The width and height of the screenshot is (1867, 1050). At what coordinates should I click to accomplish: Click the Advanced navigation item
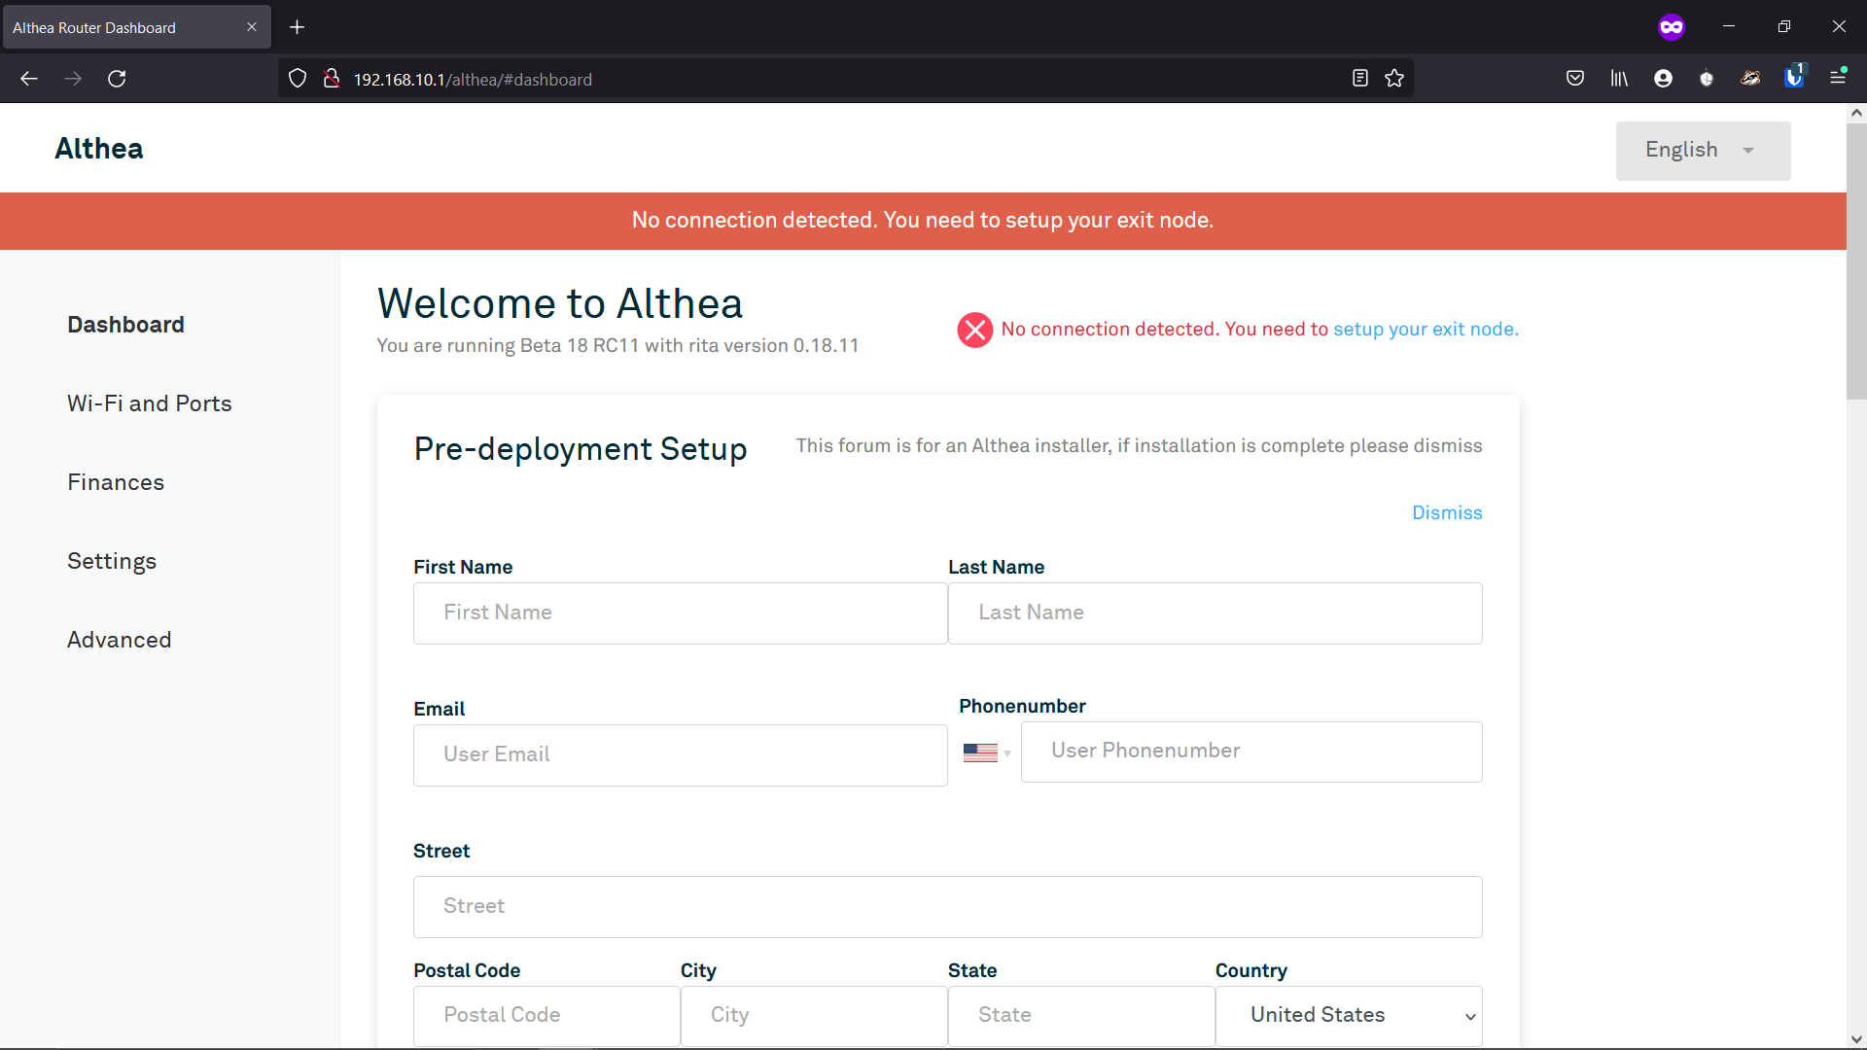click(x=120, y=639)
